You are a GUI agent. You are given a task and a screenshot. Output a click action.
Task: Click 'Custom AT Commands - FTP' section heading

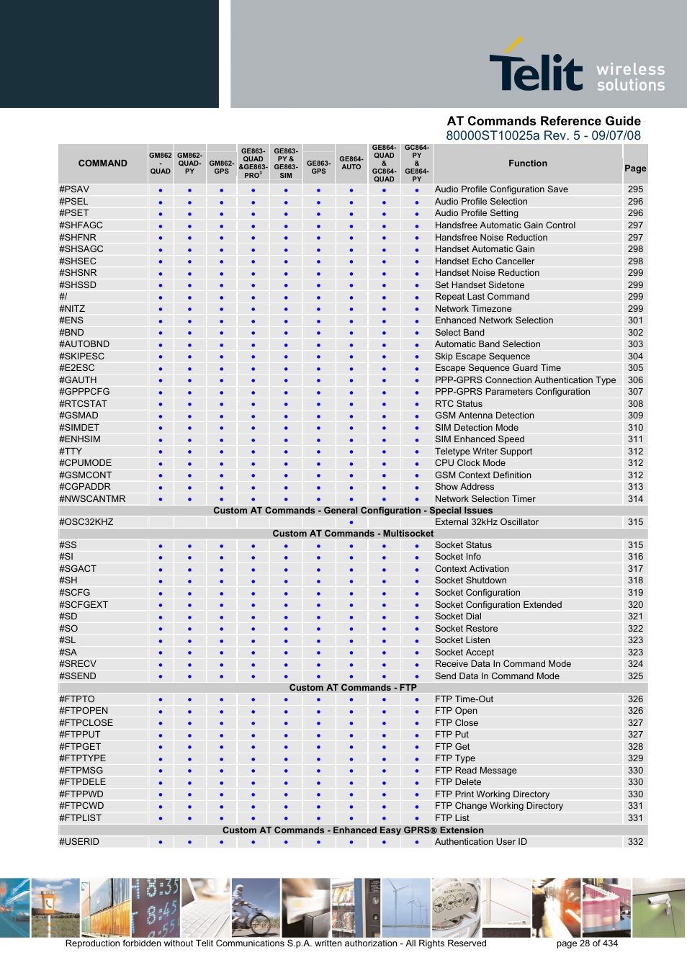click(353, 688)
